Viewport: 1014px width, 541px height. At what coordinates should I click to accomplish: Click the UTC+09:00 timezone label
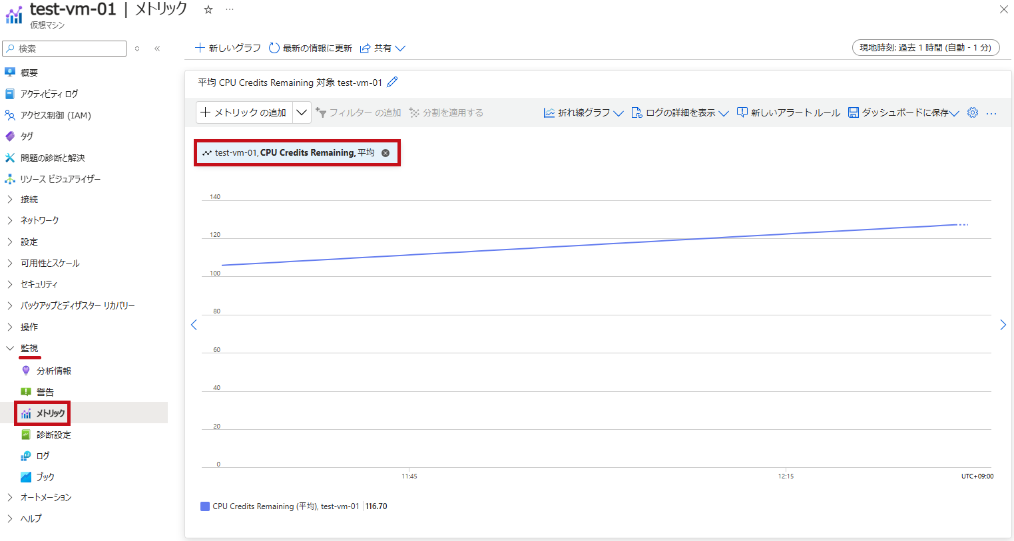click(977, 476)
